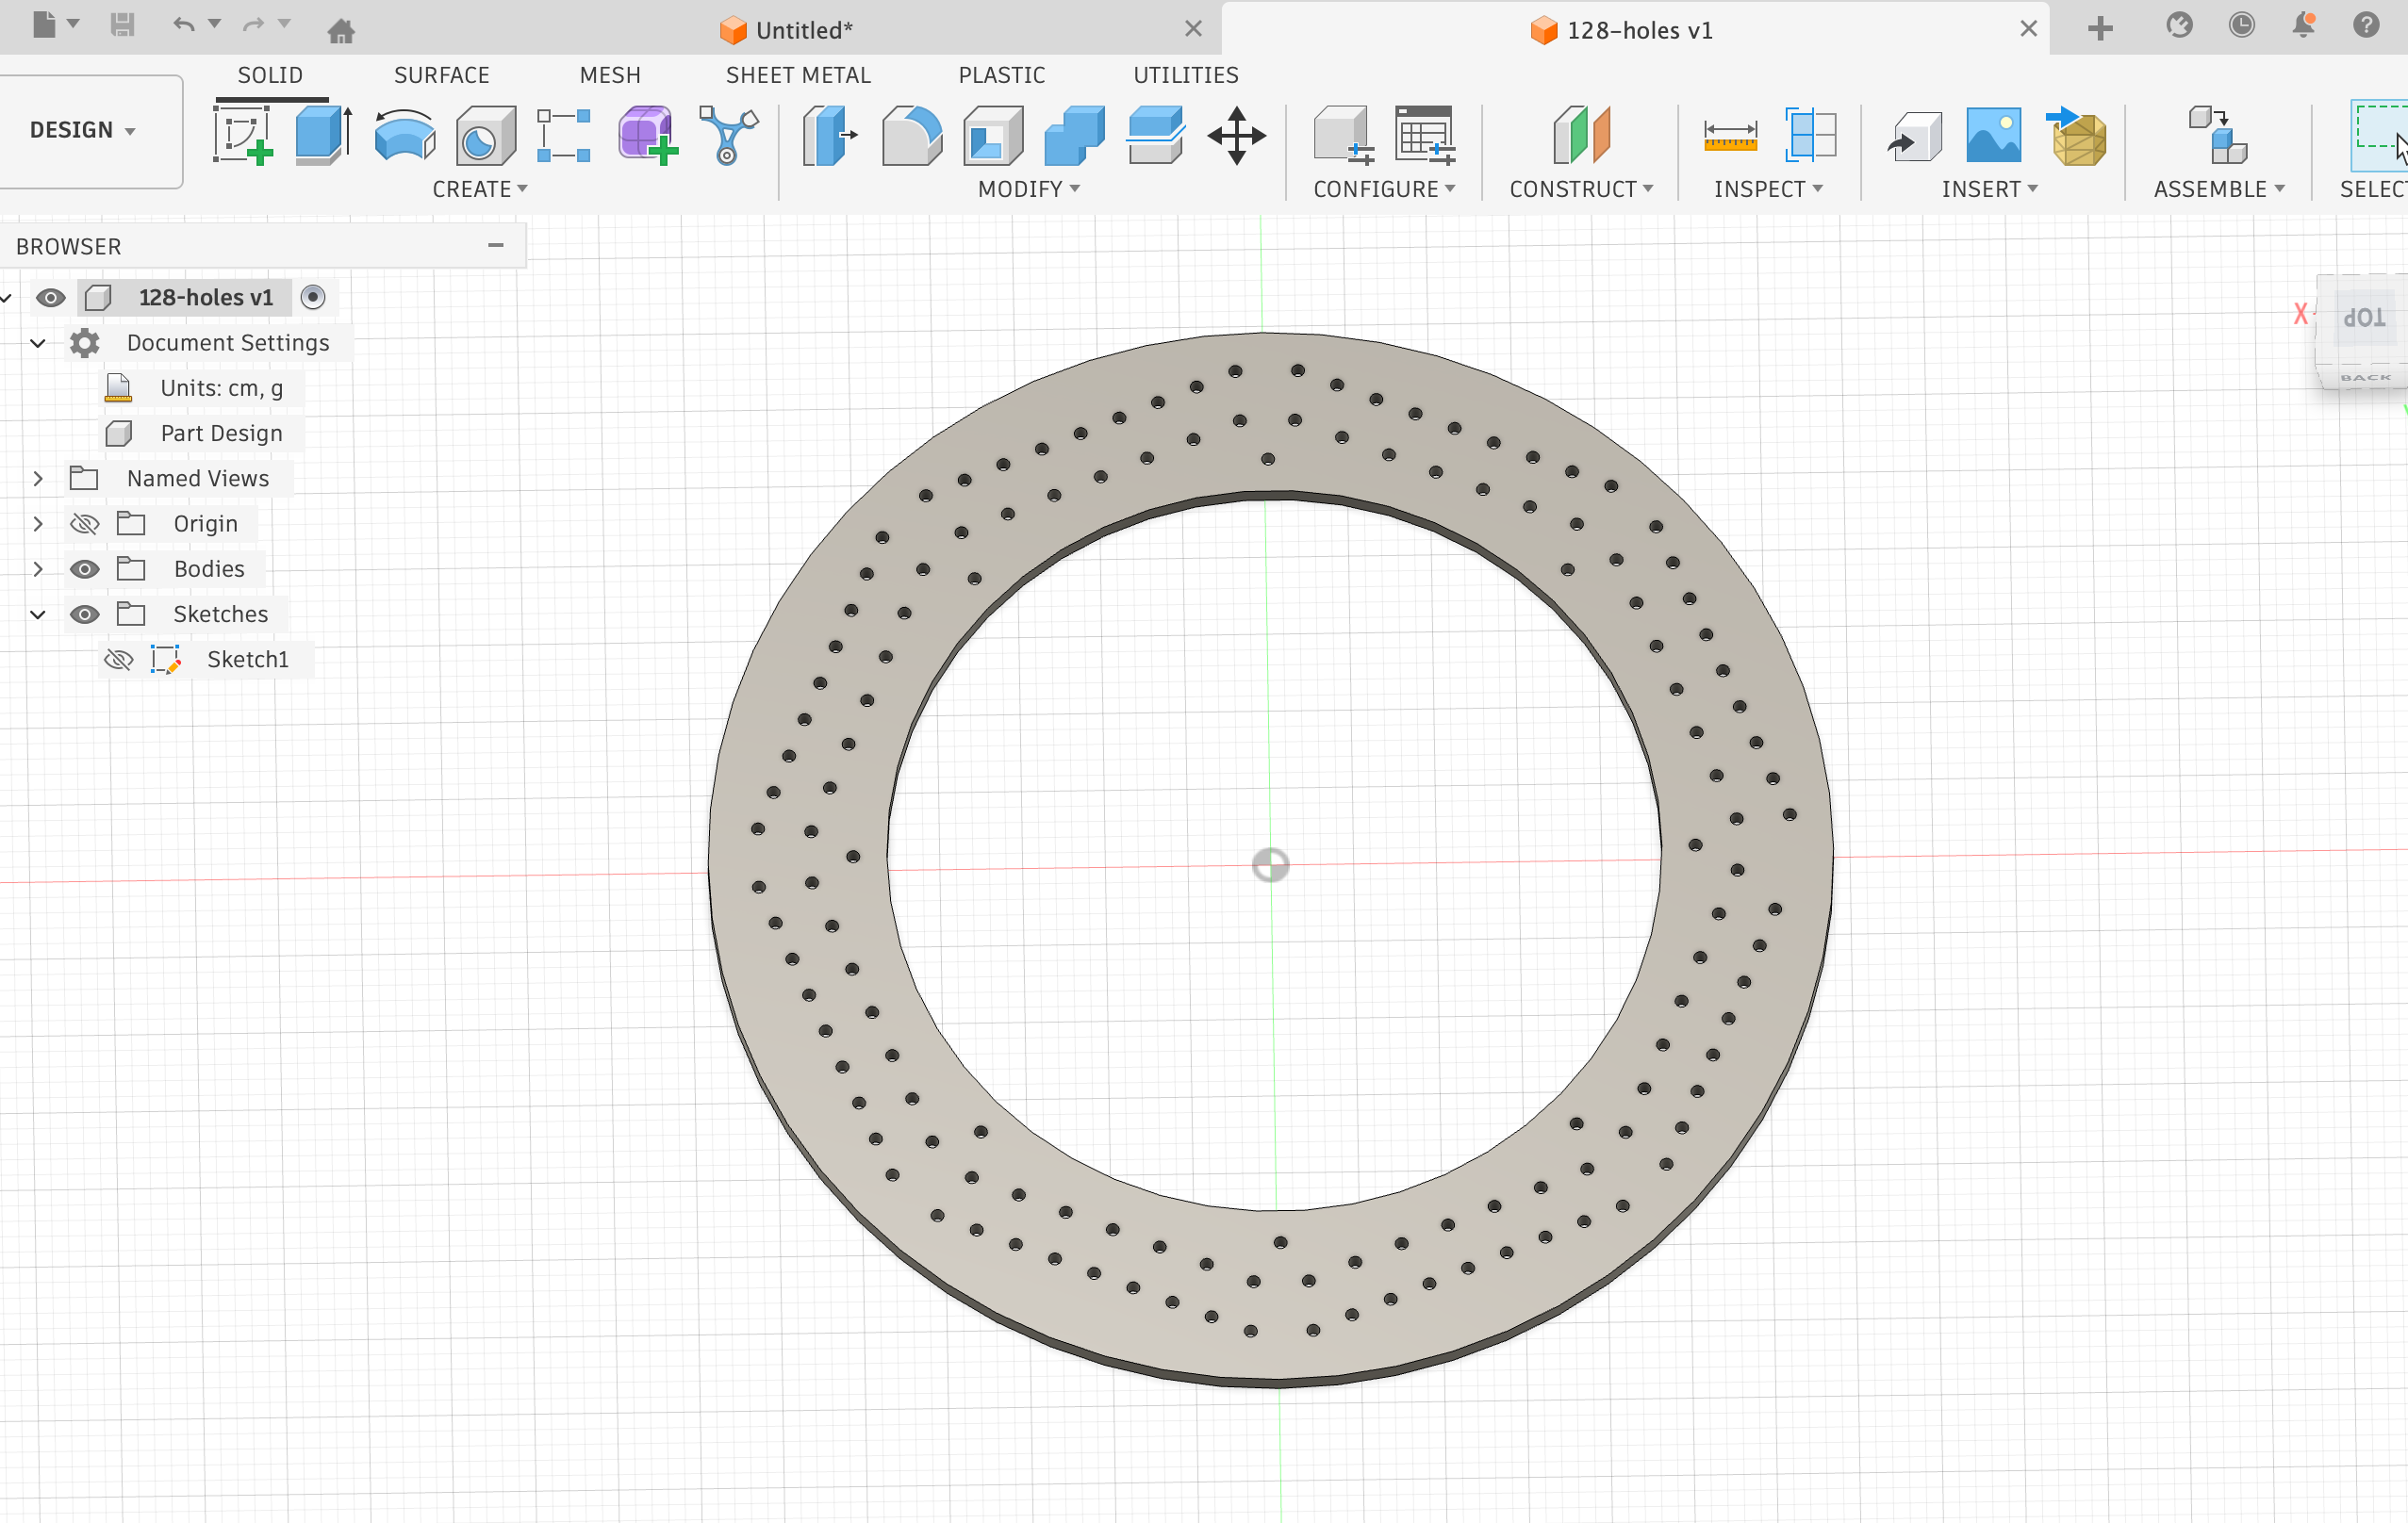Click the TOP face of the view cube

pos(2364,318)
